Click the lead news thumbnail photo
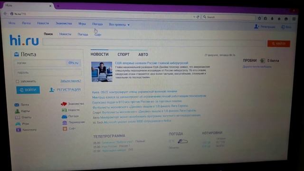The width and height of the screenshot is (304, 171). [102, 72]
